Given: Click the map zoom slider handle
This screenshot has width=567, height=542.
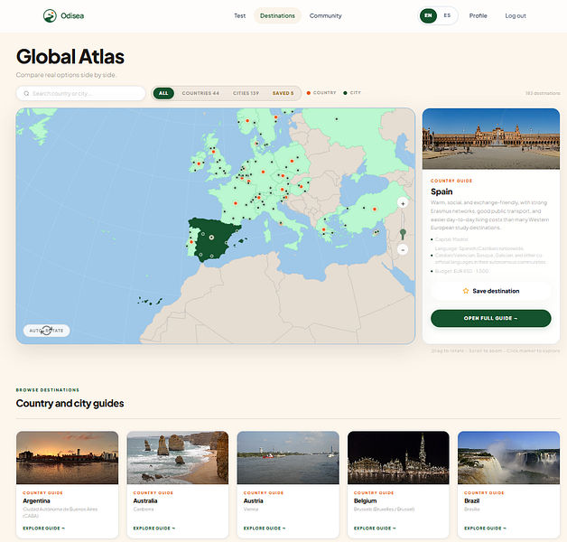Looking at the screenshot, I should [x=403, y=233].
